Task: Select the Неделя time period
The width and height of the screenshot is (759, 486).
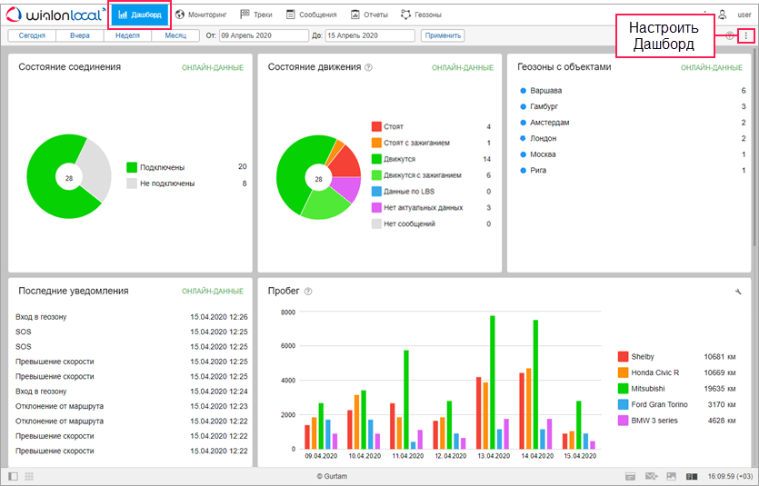Action: click(127, 35)
